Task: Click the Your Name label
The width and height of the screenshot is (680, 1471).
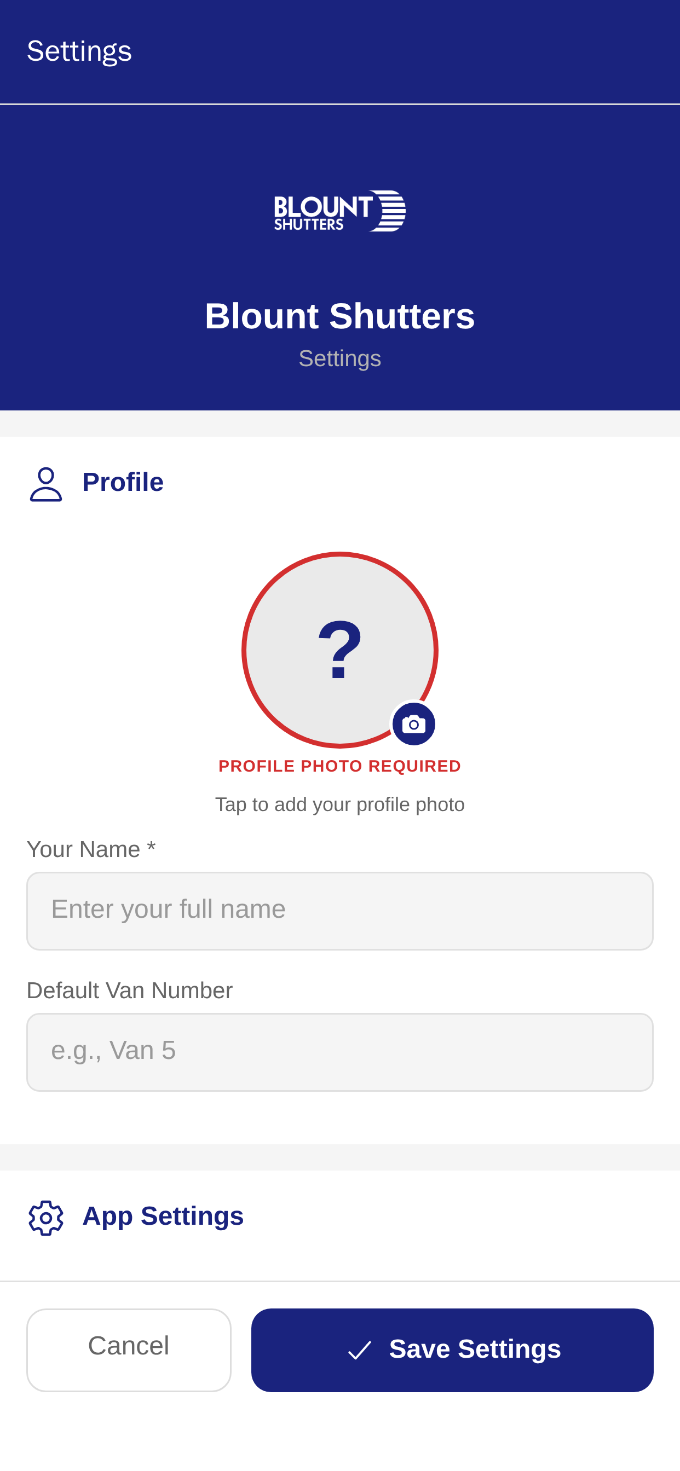Action: tap(91, 849)
